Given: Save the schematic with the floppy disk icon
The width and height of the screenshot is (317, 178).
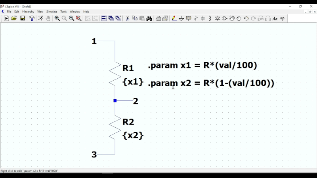Looking at the screenshot, I should [23, 19].
